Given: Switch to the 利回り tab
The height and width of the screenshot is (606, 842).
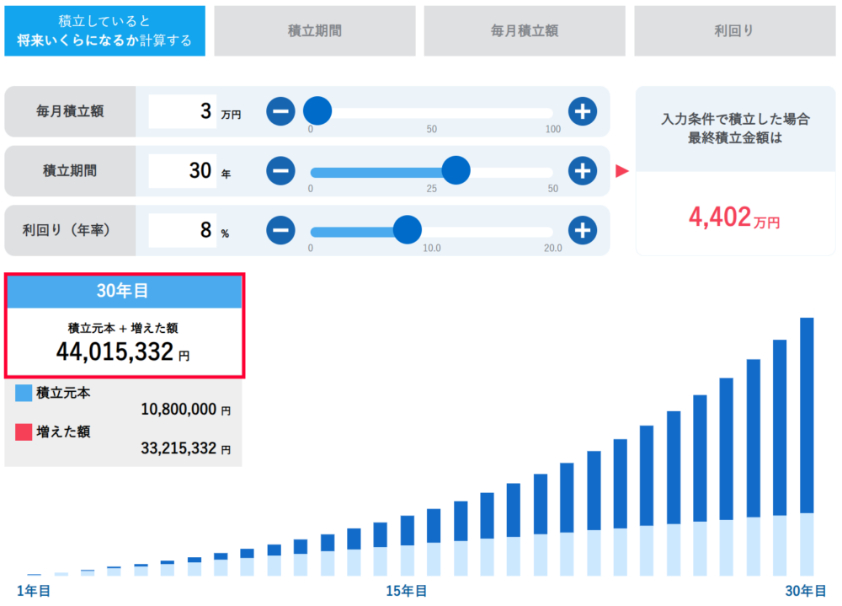Looking at the screenshot, I should pyautogui.click(x=733, y=30).
